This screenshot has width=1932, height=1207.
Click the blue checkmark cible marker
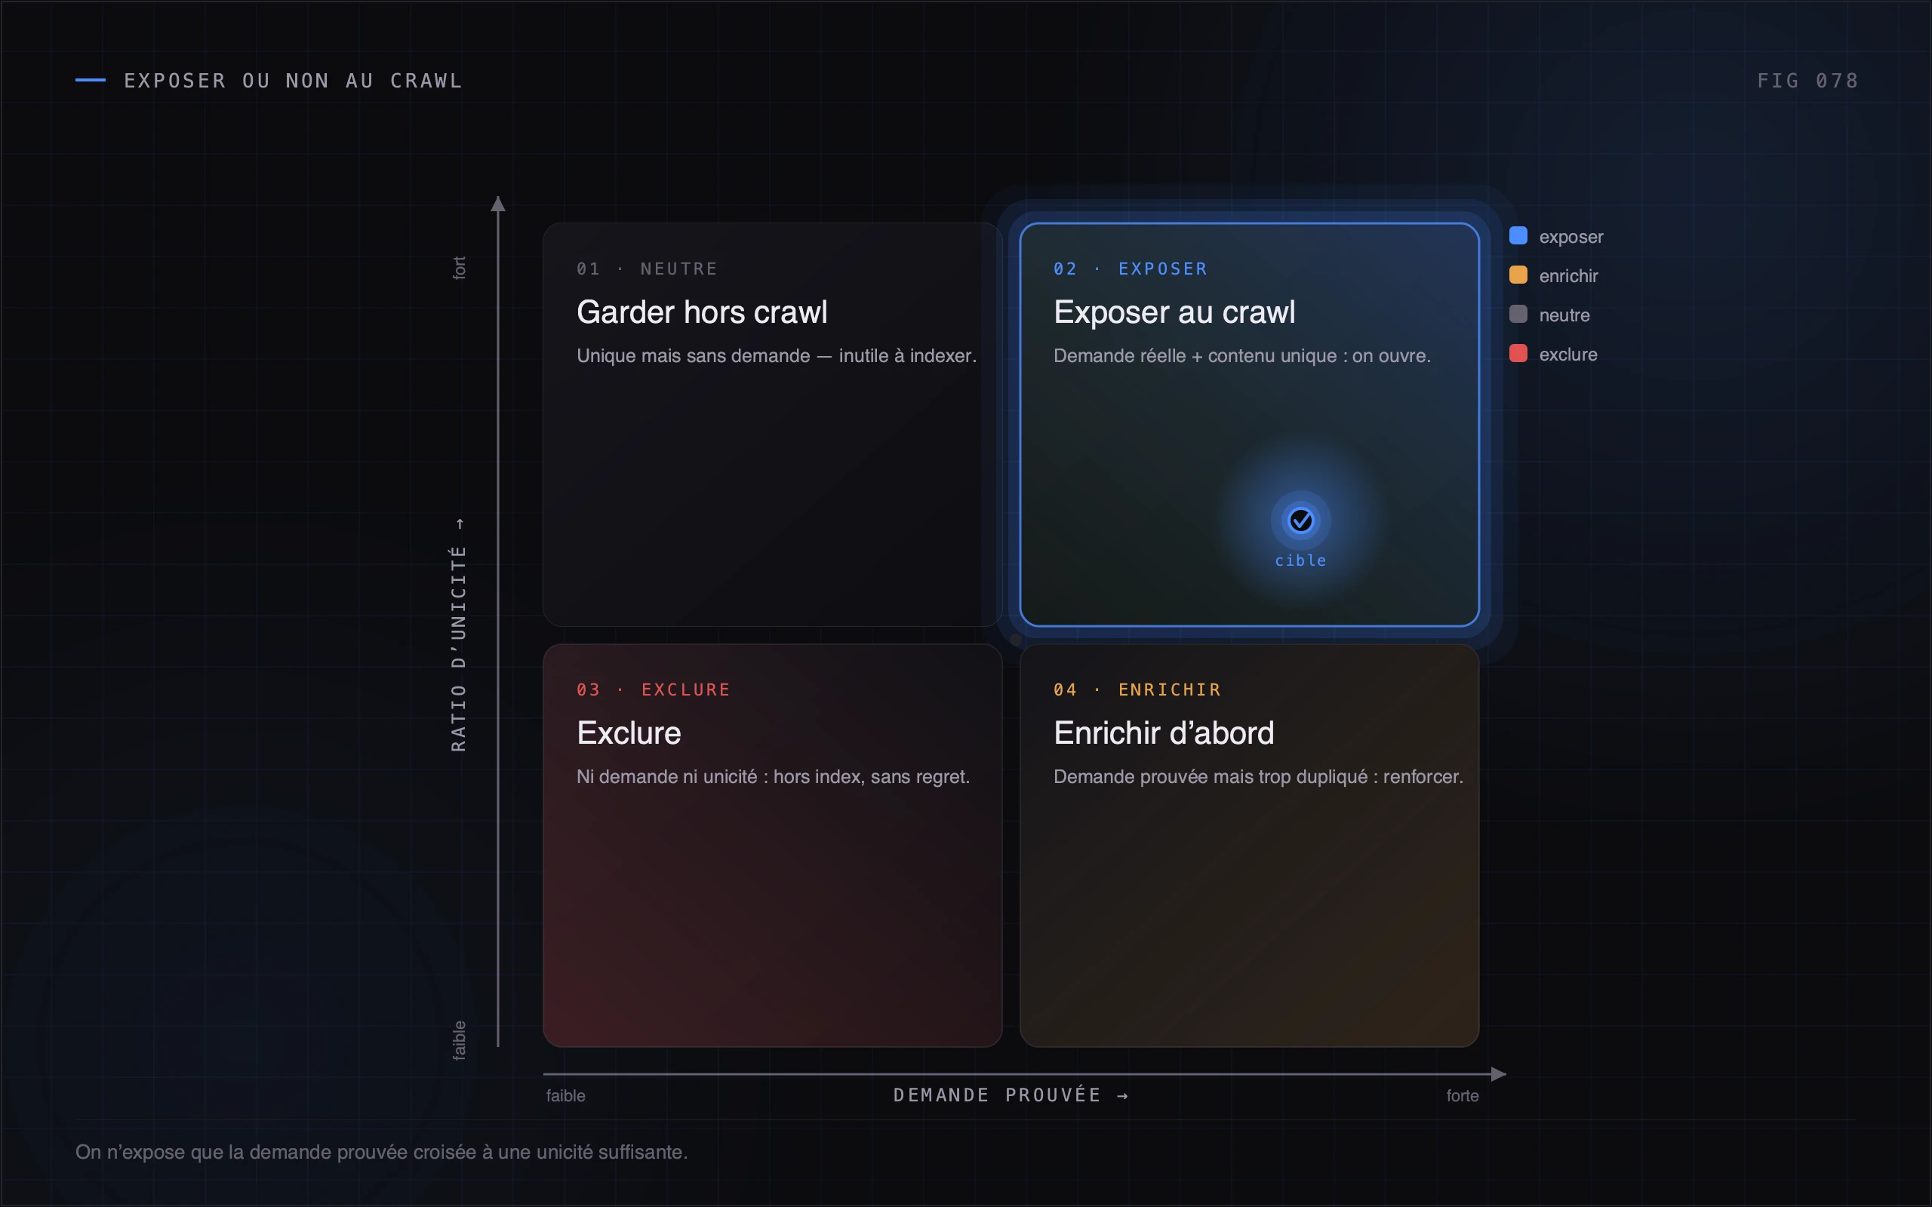1300,521
